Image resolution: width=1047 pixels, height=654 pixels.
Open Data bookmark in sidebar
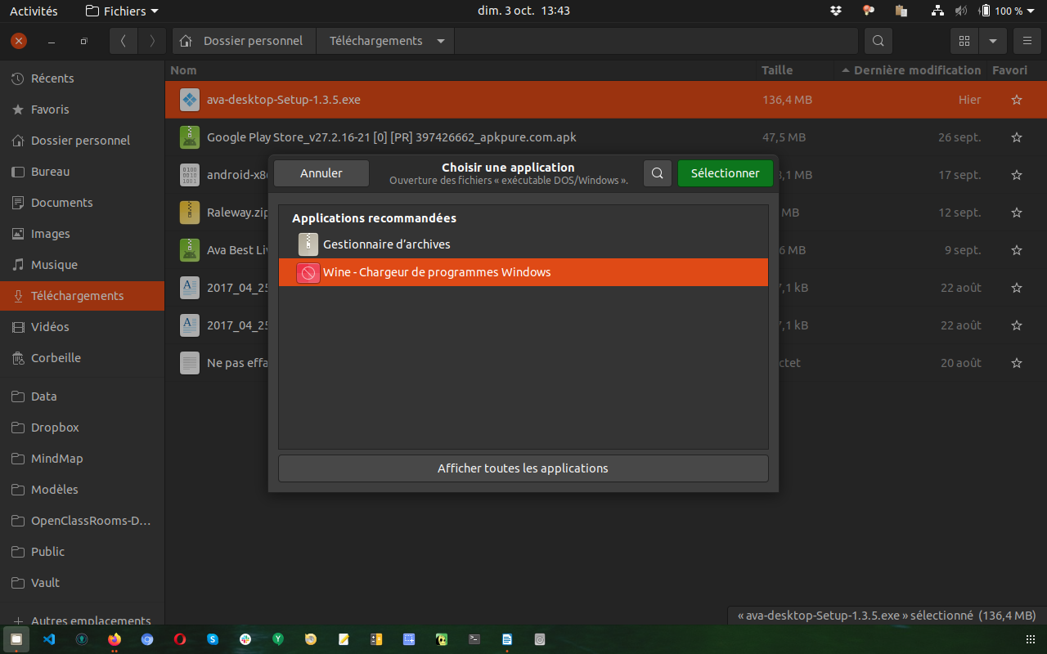point(82,396)
